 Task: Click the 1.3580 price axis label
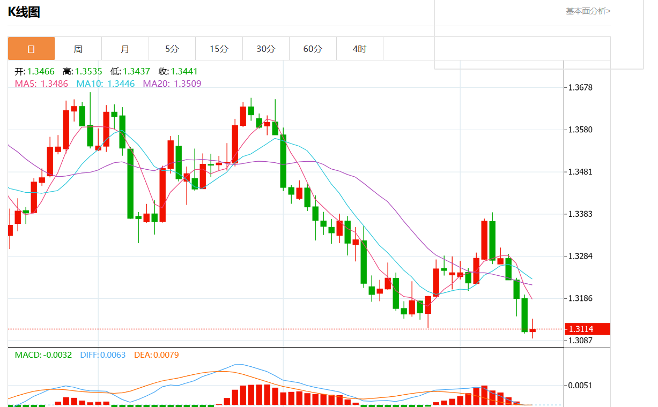point(580,130)
